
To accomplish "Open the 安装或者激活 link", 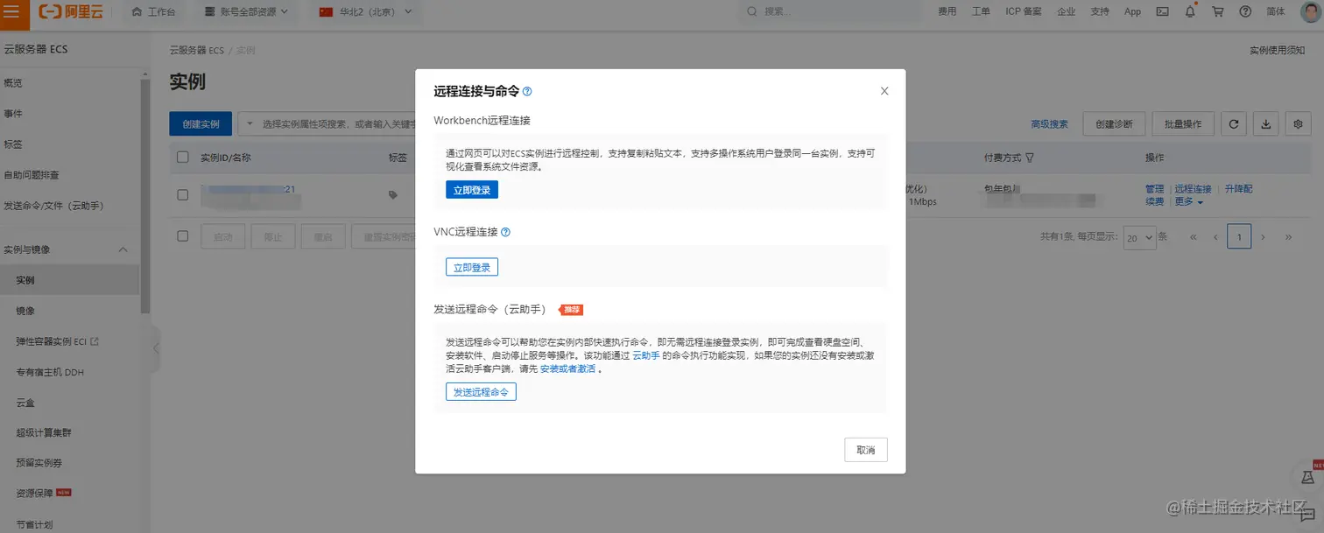I will 567,369.
